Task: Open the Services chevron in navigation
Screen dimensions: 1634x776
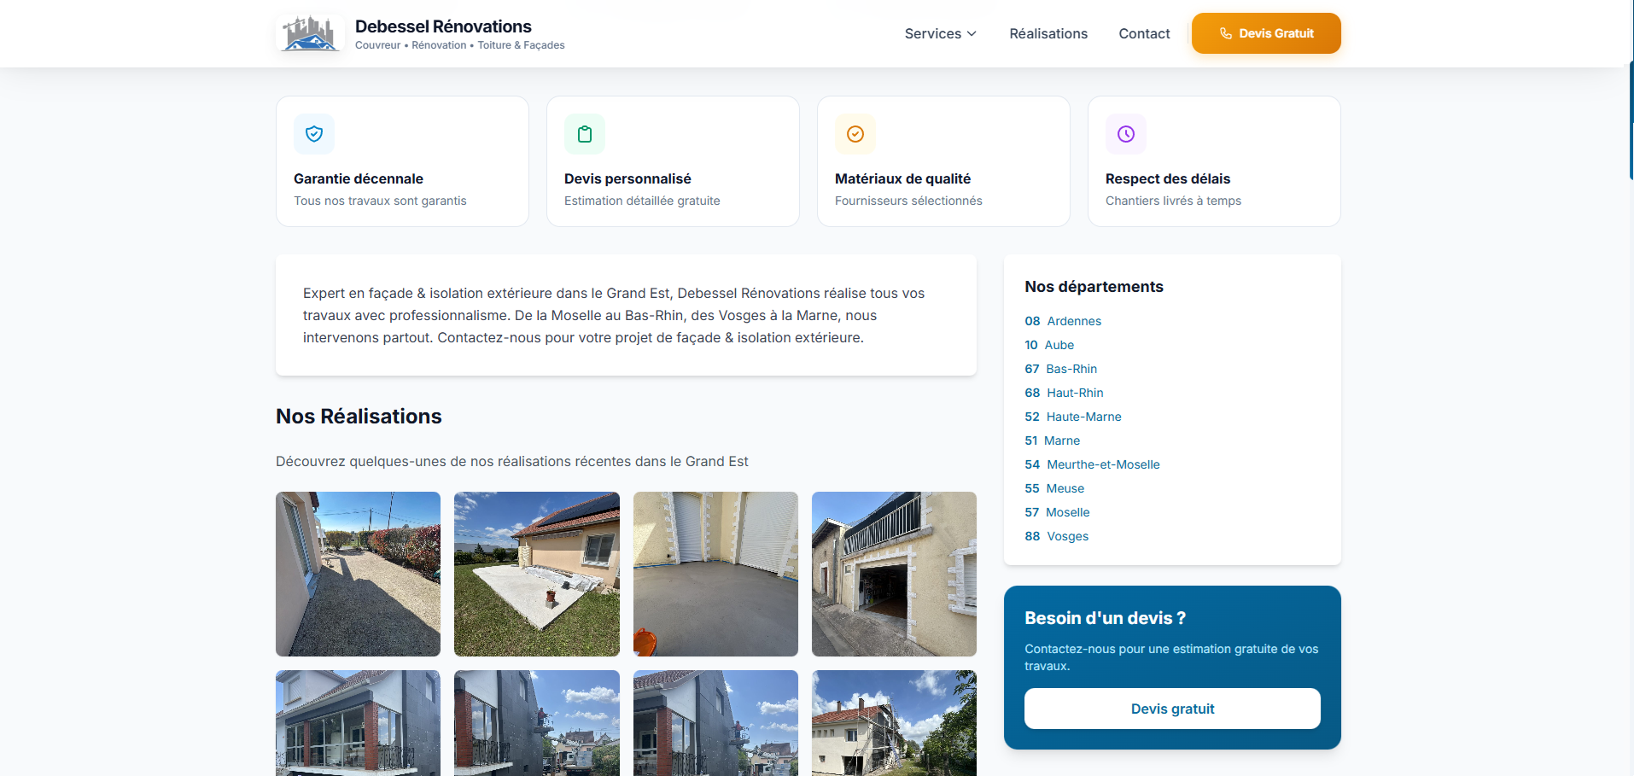Action: click(972, 34)
